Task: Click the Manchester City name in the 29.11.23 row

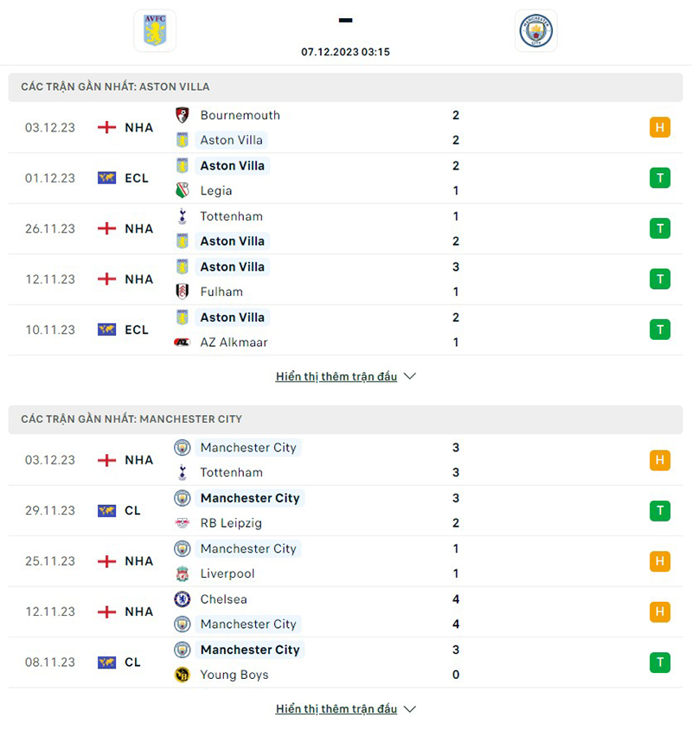Action: pos(250,498)
